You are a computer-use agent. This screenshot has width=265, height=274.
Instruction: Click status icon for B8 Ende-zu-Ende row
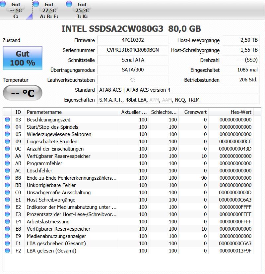[7, 178]
